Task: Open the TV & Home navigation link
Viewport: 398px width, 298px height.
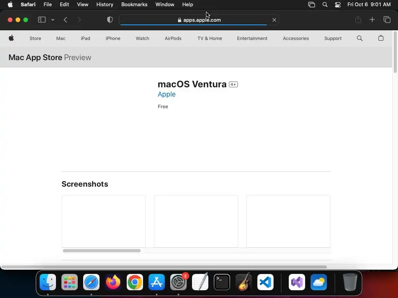Action: click(209, 38)
